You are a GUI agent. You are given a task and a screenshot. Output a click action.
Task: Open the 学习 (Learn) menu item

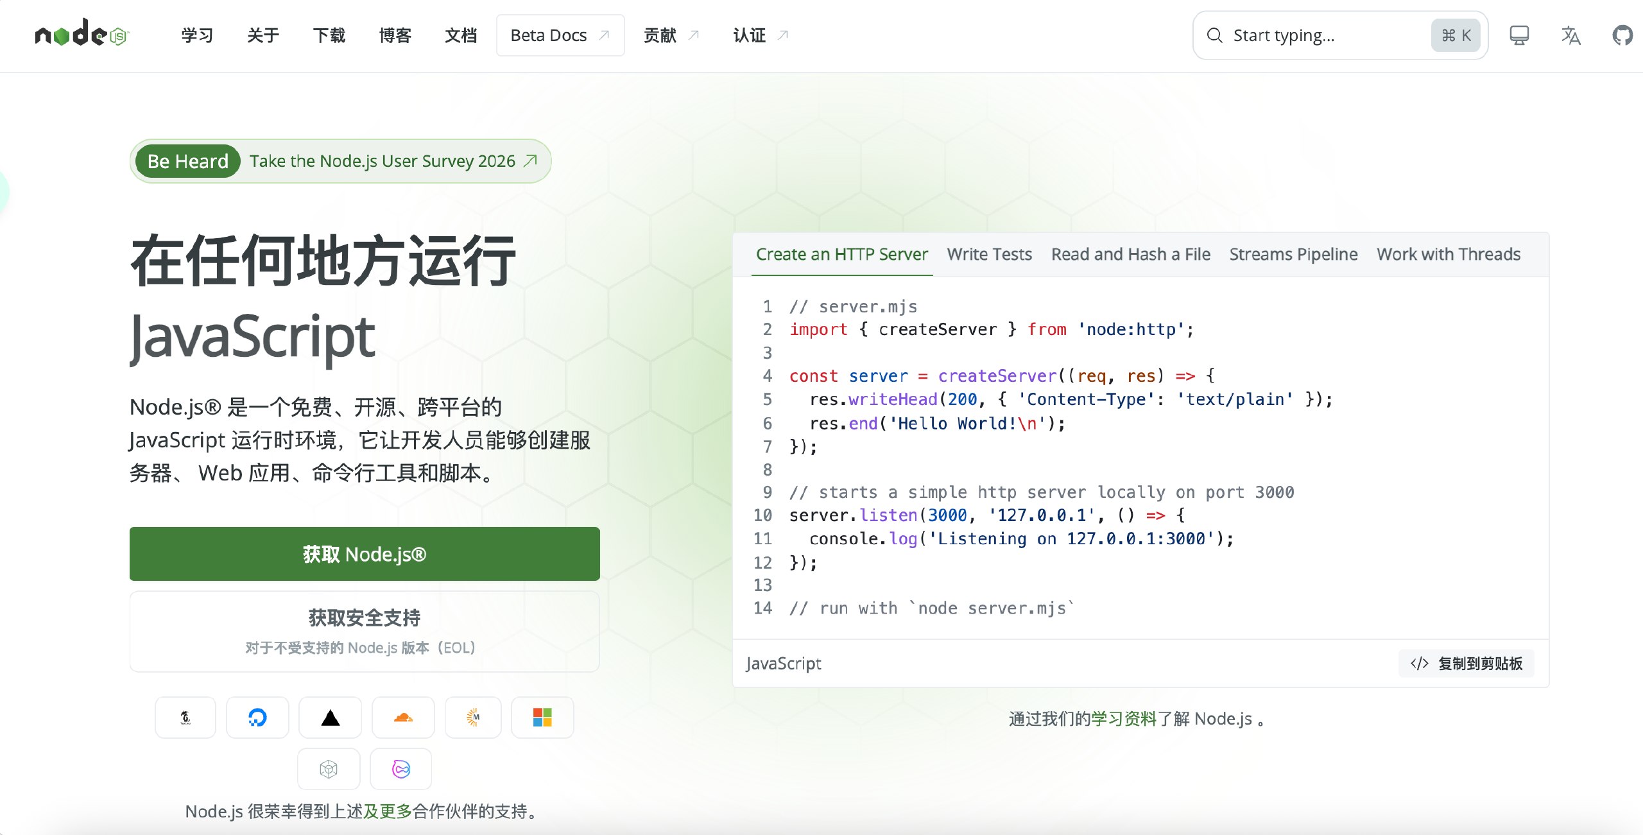(x=197, y=35)
